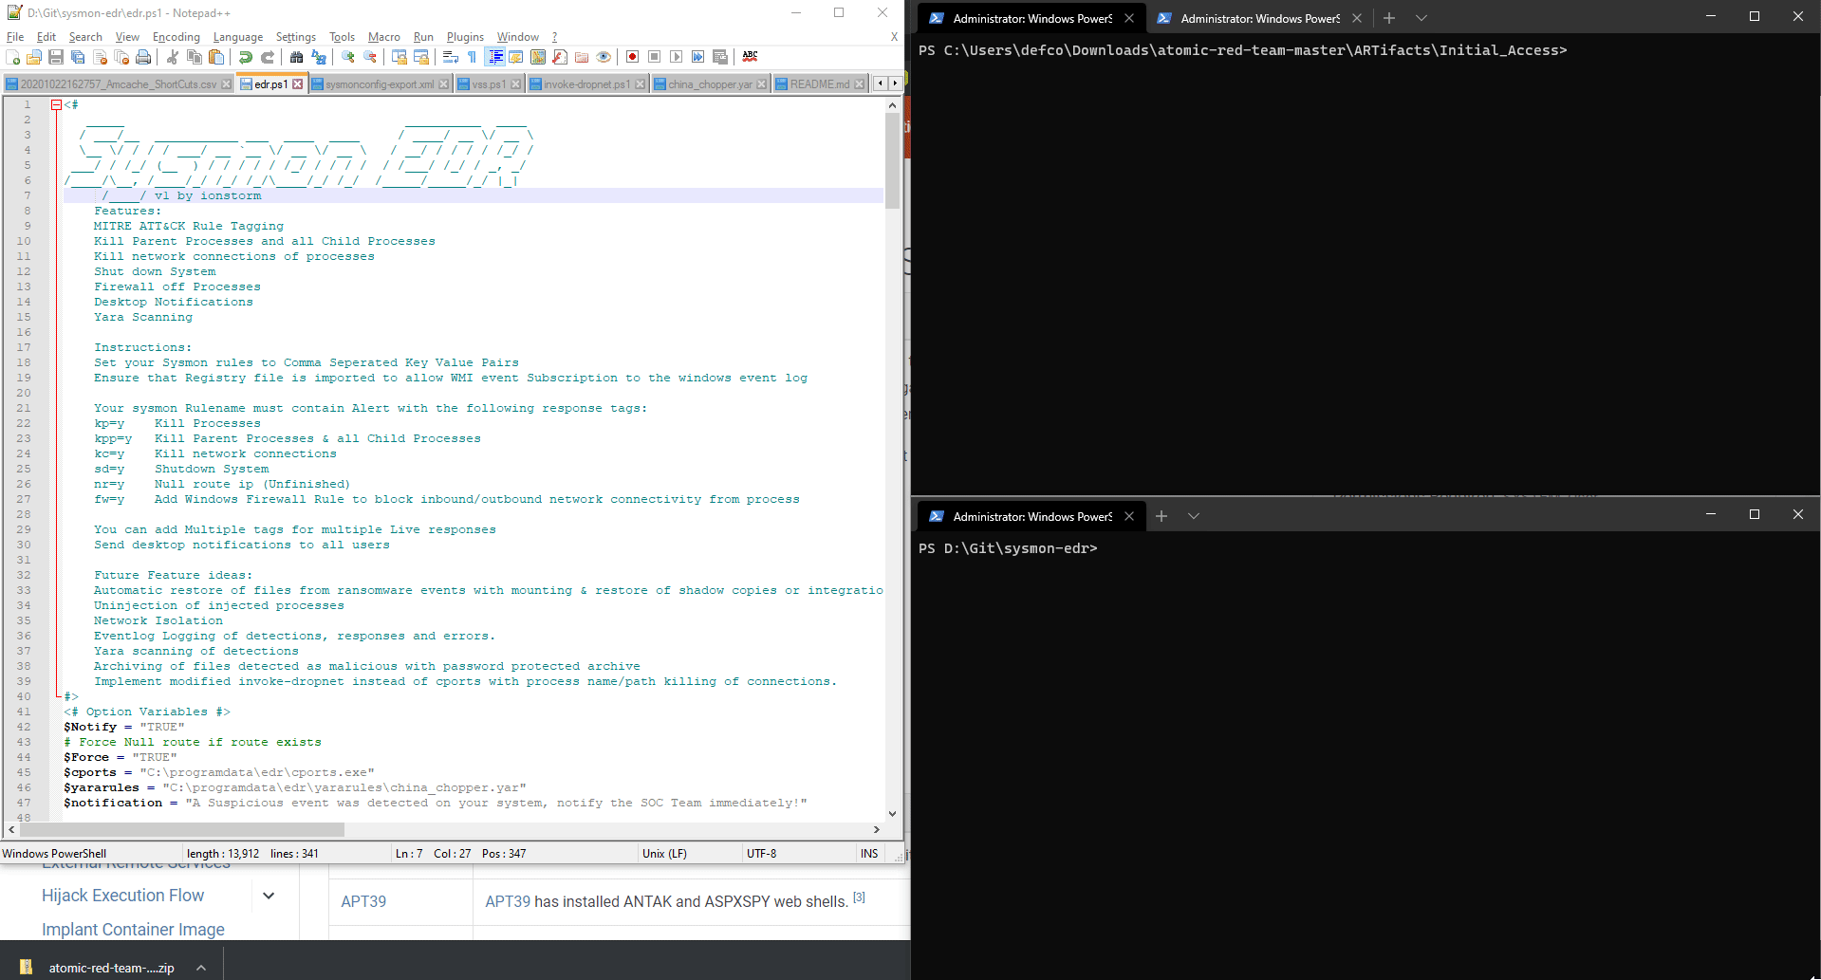Open download options arrow for atomic-red-team zip
Screen dimensions: 1821x980
coord(201,968)
